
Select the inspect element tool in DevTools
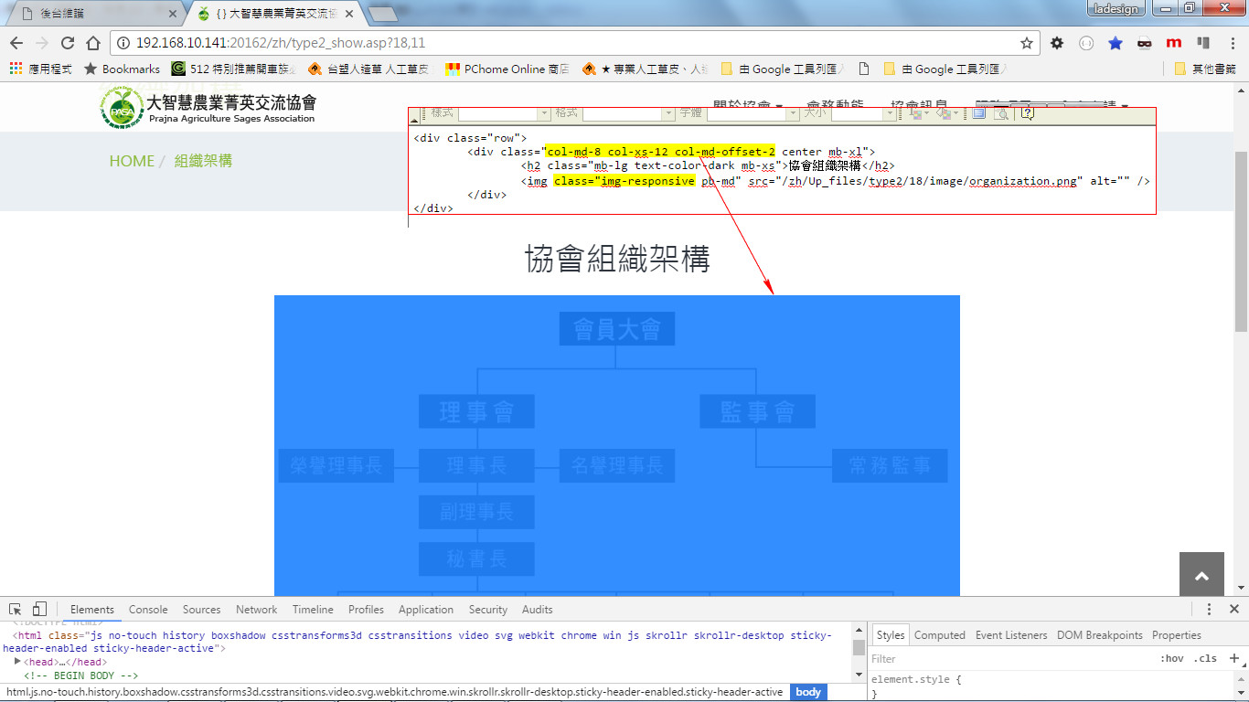pos(15,609)
